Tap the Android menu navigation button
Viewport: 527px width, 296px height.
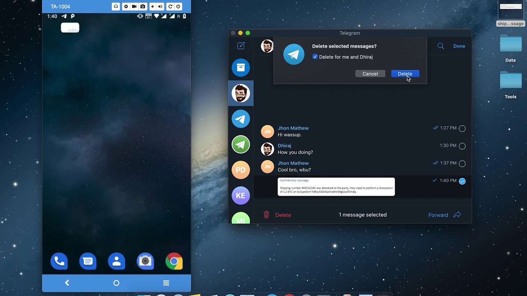pyautogui.click(x=166, y=283)
